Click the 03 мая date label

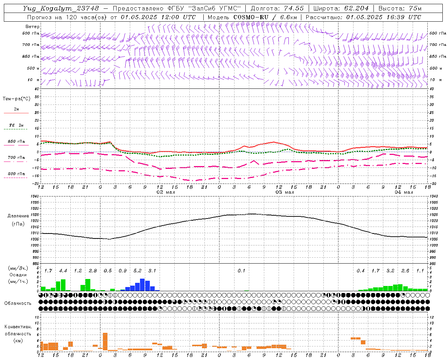[285, 192]
